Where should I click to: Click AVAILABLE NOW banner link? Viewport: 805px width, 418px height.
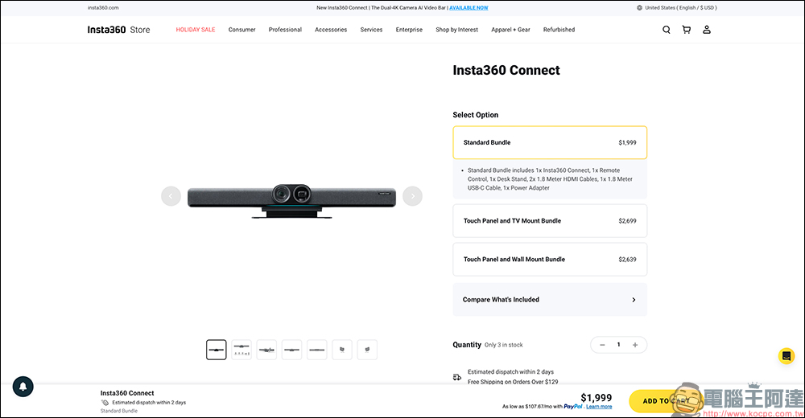coord(469,8)
